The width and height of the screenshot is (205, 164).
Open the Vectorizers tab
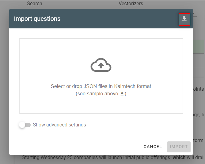(x=131, y=3)
